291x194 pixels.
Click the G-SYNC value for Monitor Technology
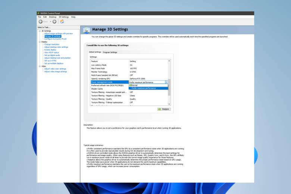coord(133,72)
